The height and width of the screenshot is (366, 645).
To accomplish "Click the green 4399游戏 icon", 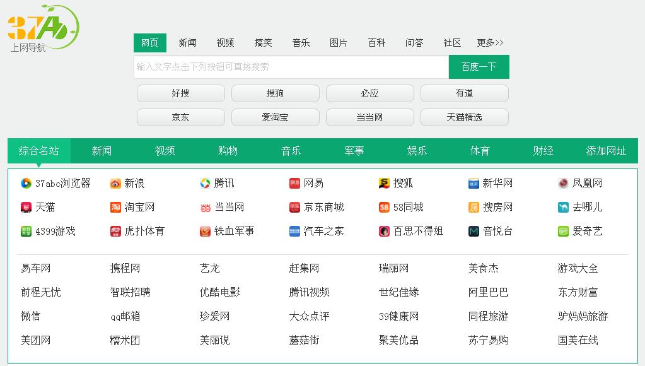I will 26,232.
